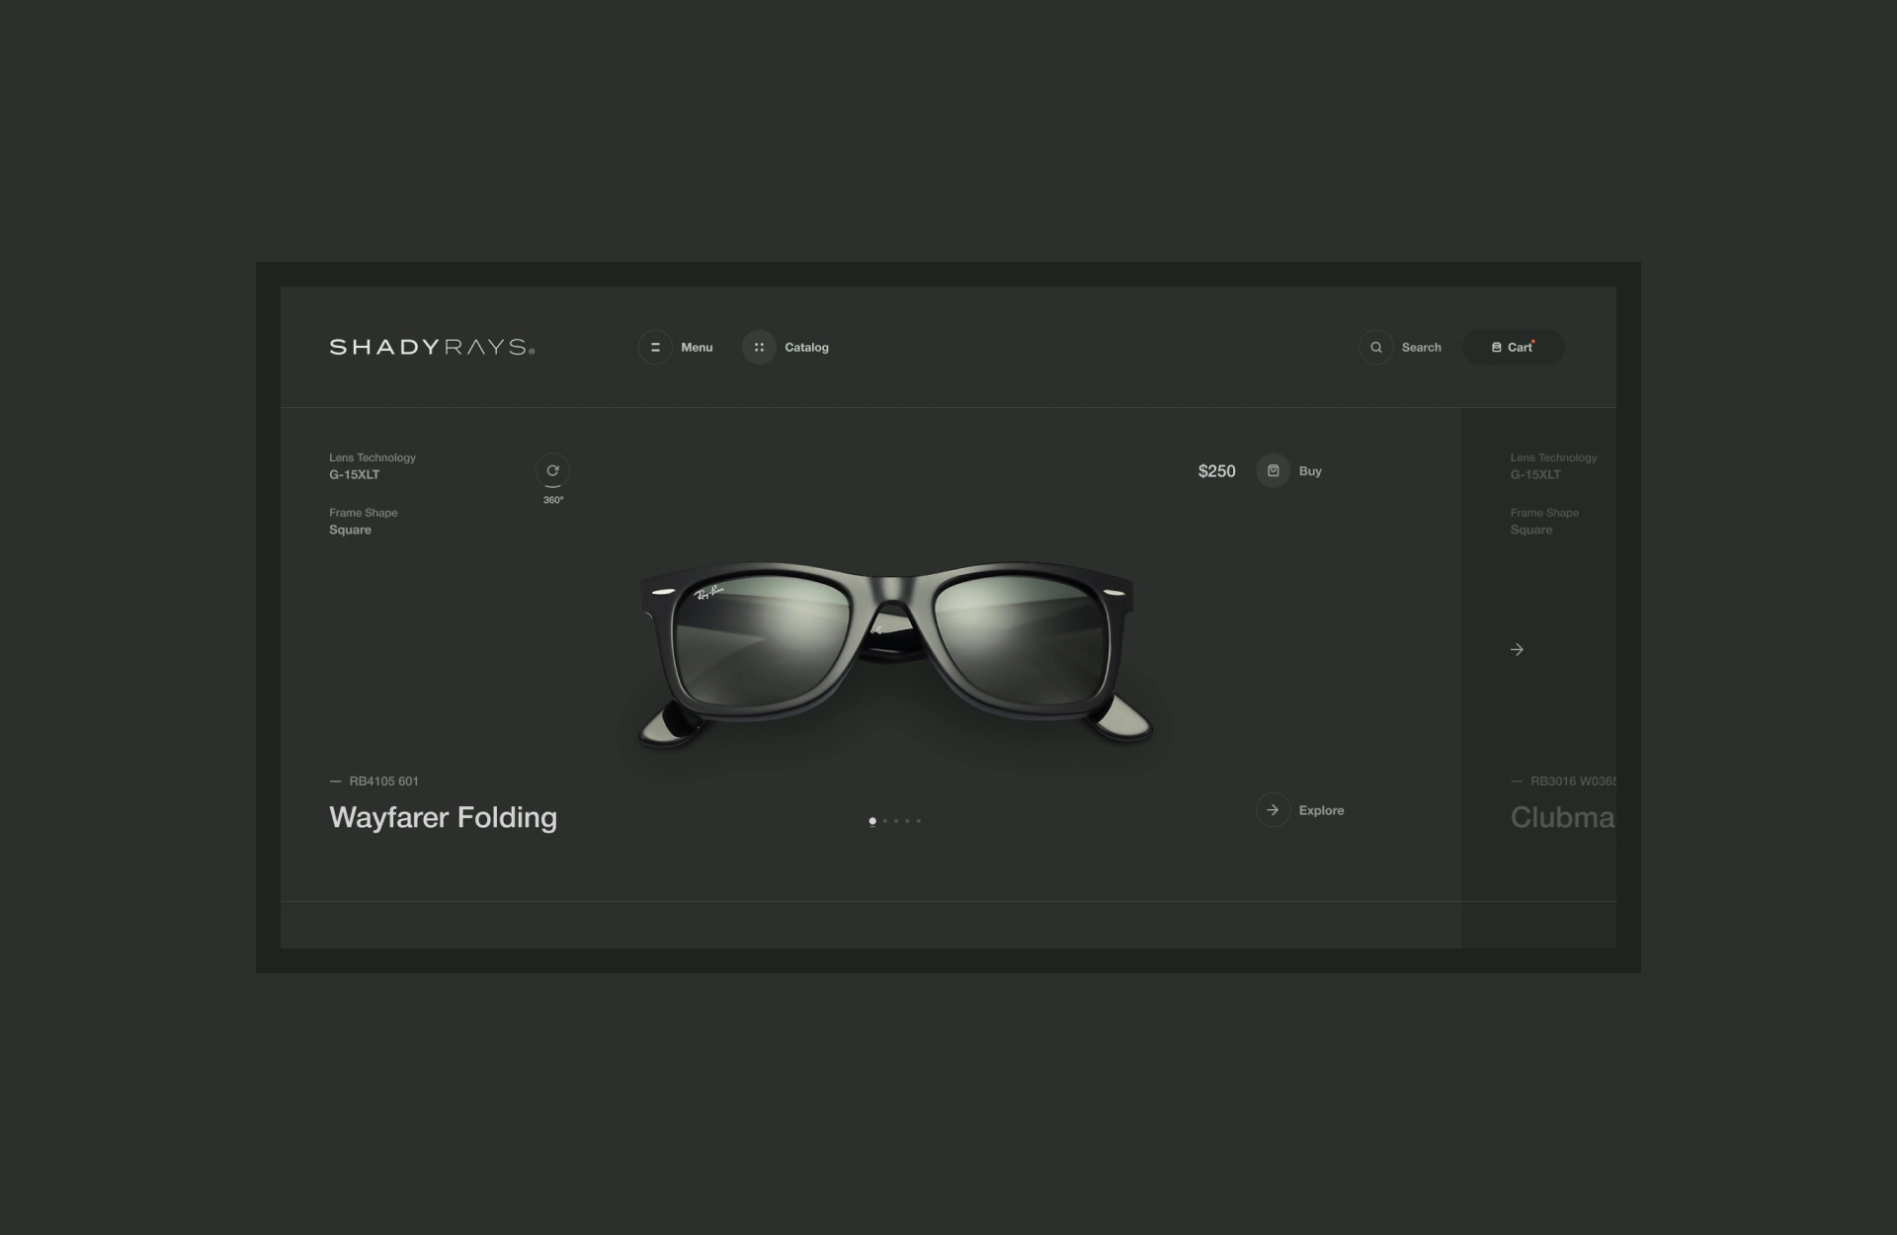Click the Search magnifier icon
This screenshot has height=1235, width=1897.
point(1376,347)
